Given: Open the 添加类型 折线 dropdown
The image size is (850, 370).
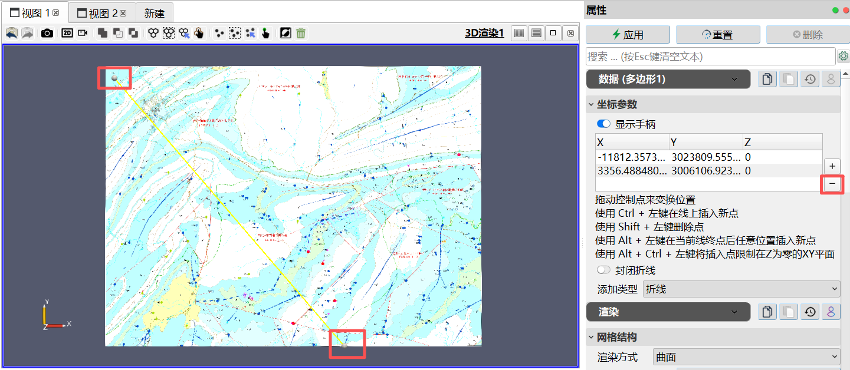Looking at the screenshot, I should coord(741,289).
